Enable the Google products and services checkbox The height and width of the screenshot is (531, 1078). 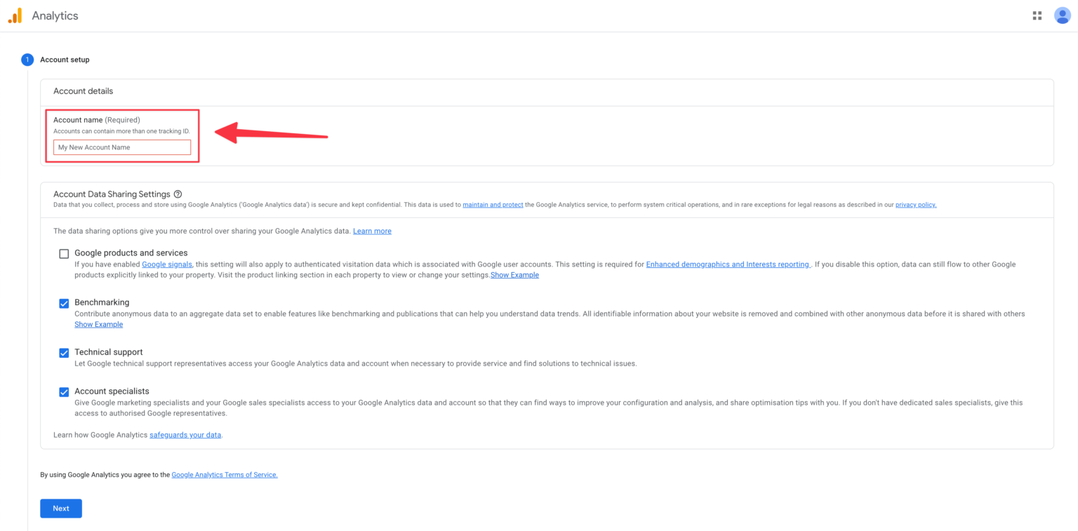click(64, 253)
